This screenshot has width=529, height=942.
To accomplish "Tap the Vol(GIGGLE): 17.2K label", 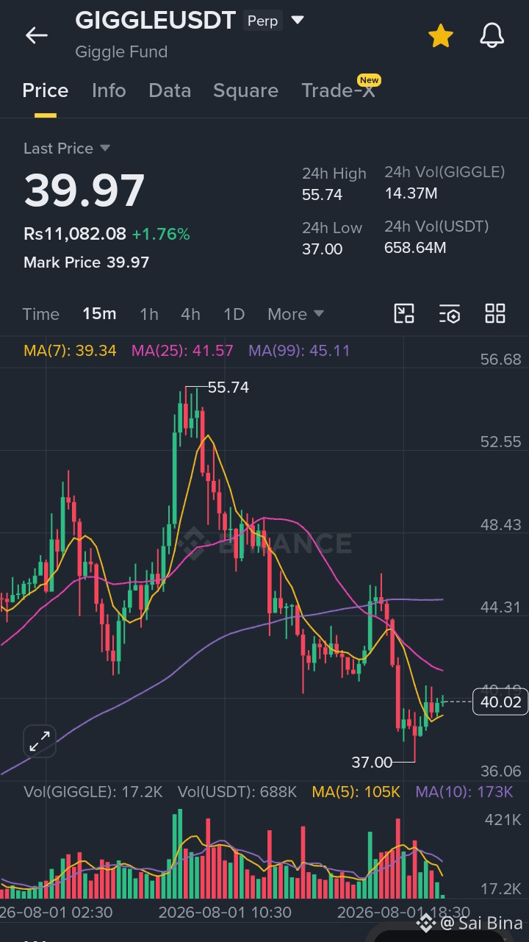I will tap(93, 792).
